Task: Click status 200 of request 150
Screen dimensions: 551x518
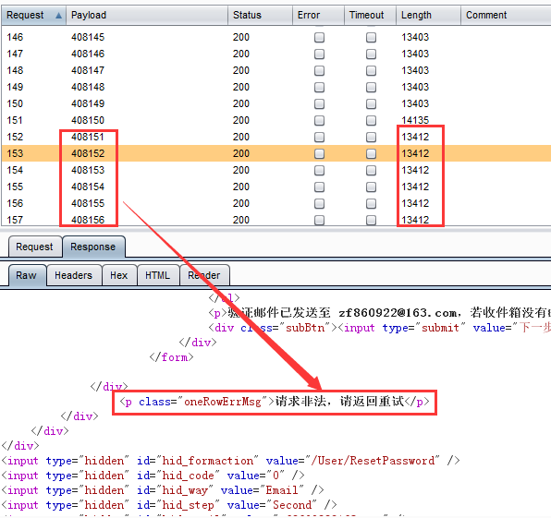Action: click(241, 103)
